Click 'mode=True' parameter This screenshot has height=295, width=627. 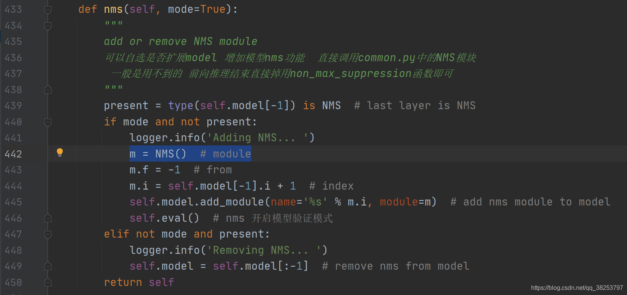[x=197, y=9]
